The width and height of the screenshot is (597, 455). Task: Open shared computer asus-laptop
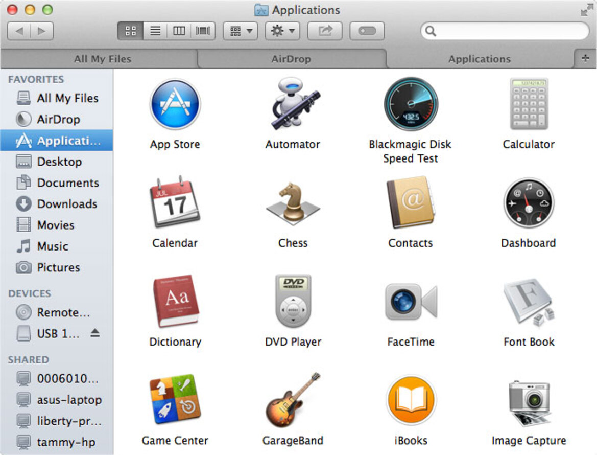click(57, 400)
